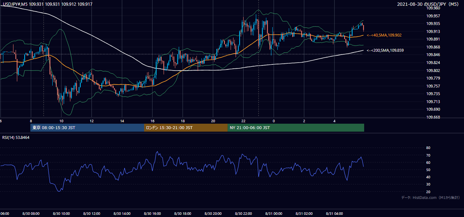464x217 pixels.
Task: Click the 8/30 18:00 time axis label
Action: click(183, 214)
